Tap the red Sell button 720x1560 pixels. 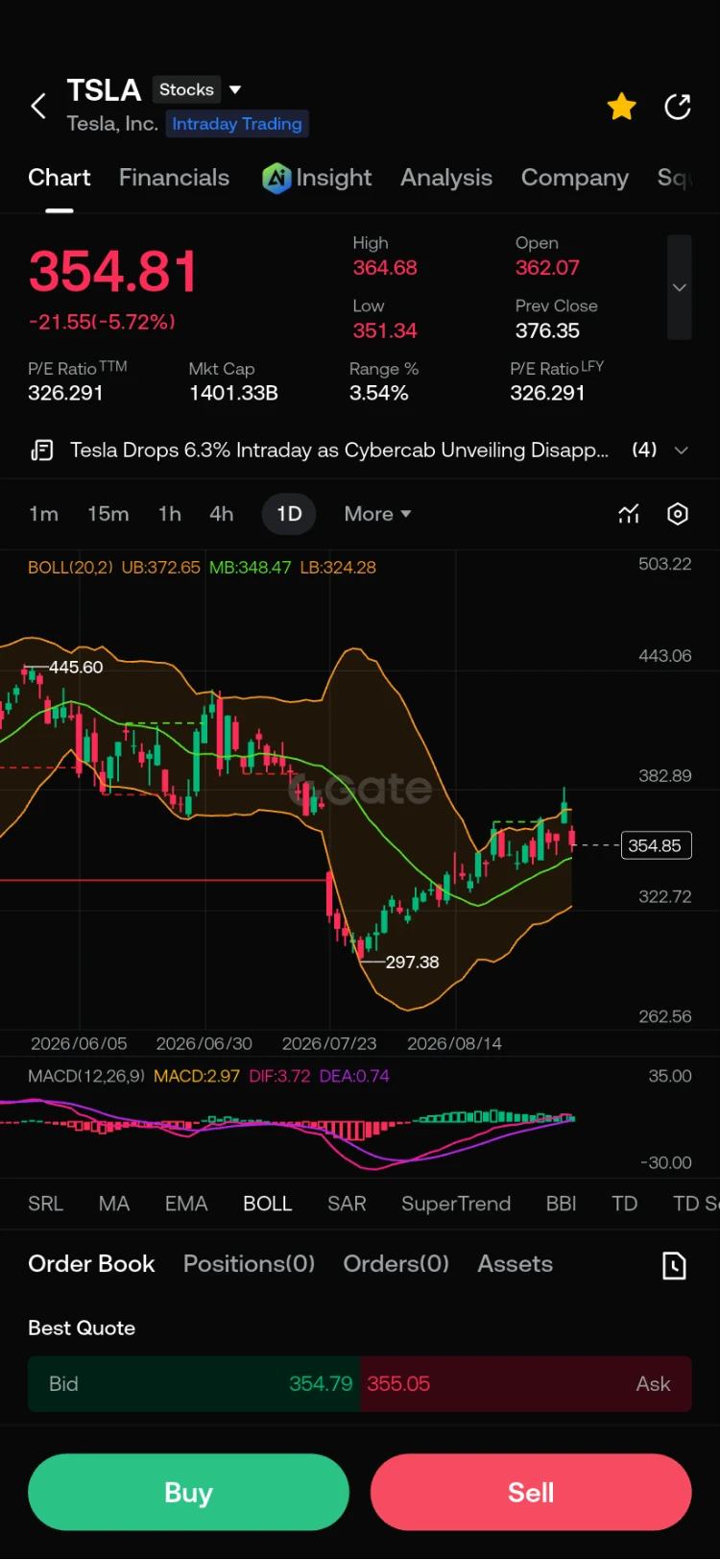click(531, 1492)
